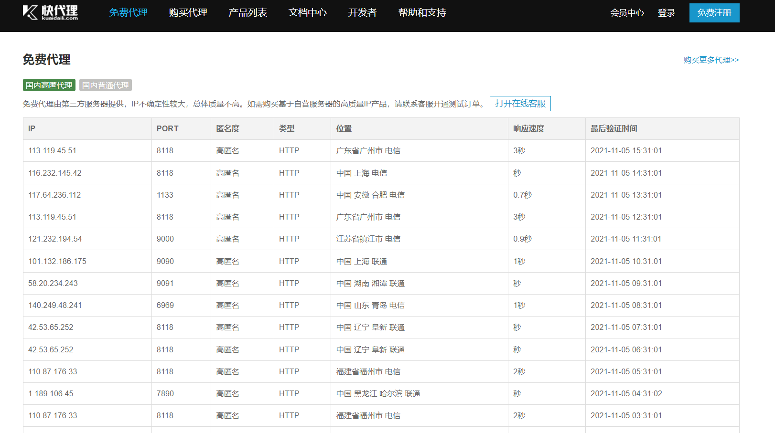Click timestamp 2021-11-05 12:31:01

coord(626,217)
